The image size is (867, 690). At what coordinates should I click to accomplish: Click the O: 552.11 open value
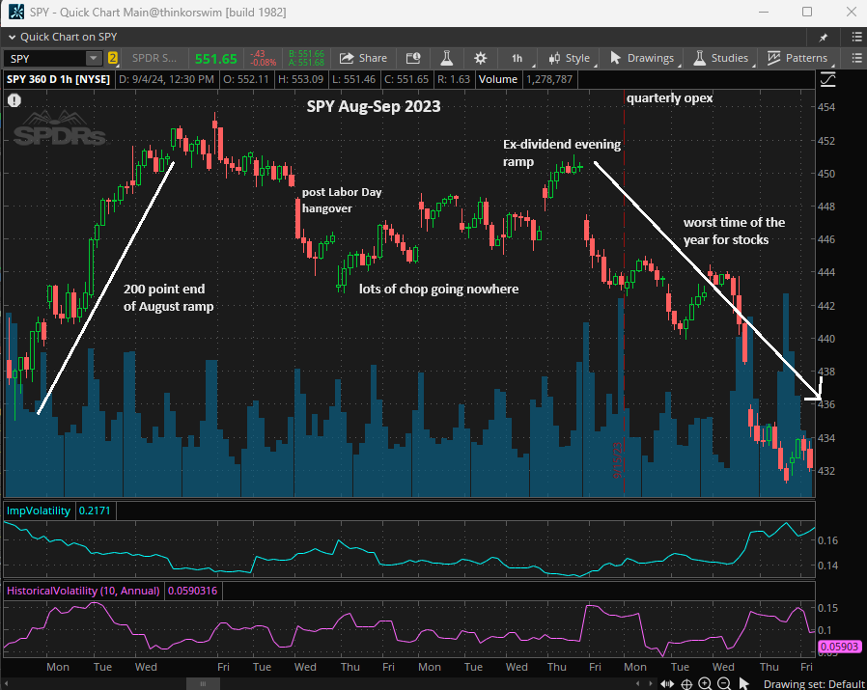[246, 79]
